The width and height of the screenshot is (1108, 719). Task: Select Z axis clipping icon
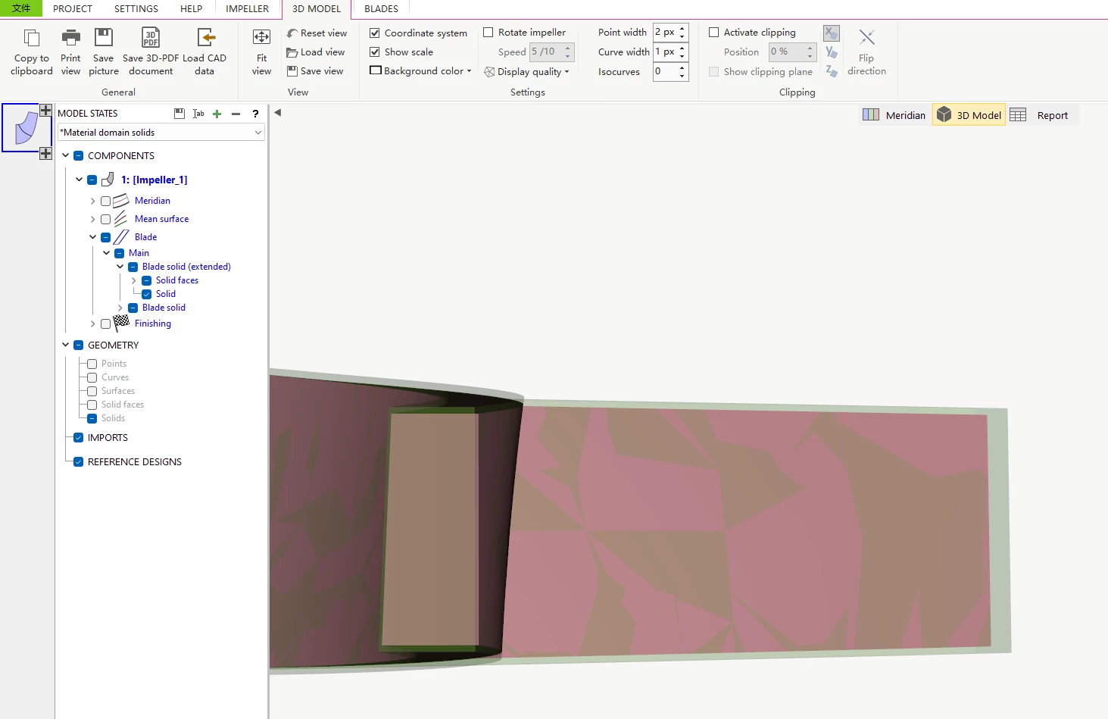point(832,71)
